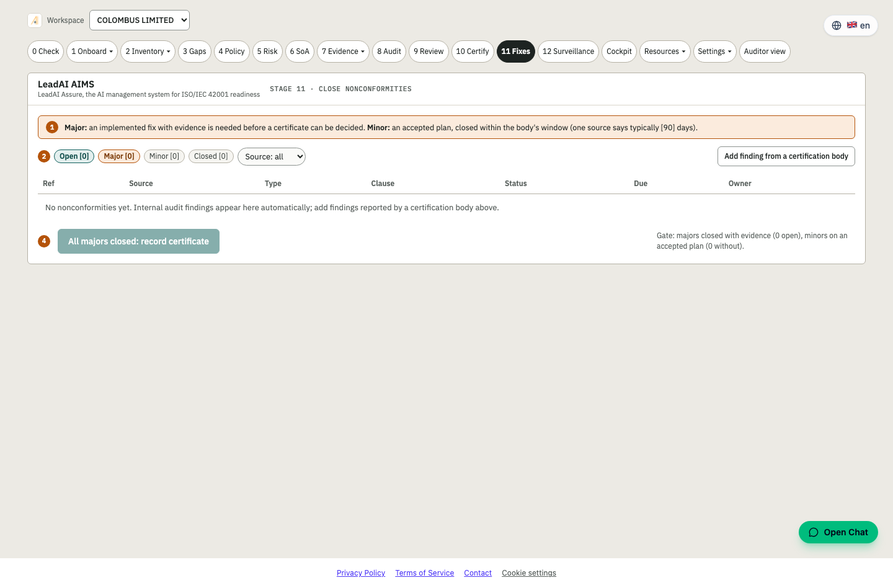Screen dimensions: 893x588
Task: Switch to the 8 Audit stage
Action: [x=389, y=51]
